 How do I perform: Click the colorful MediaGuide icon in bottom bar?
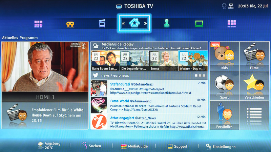[x=124, y=146]
